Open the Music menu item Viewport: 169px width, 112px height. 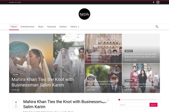point(41,27)
